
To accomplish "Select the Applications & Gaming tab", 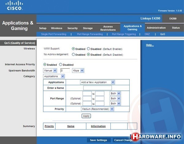I will (132, 28).
